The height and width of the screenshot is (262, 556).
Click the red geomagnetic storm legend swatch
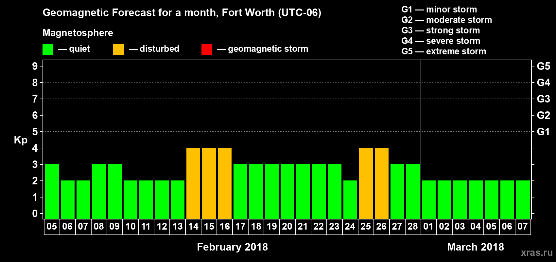tap(207, 49)
